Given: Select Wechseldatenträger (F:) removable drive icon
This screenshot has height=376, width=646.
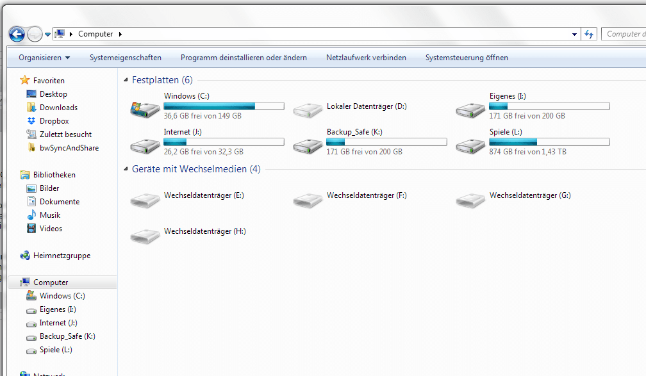Looking at the screenshot, I should (x=308, y=200).
